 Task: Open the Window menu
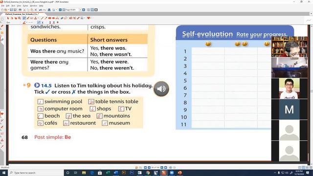34,6
